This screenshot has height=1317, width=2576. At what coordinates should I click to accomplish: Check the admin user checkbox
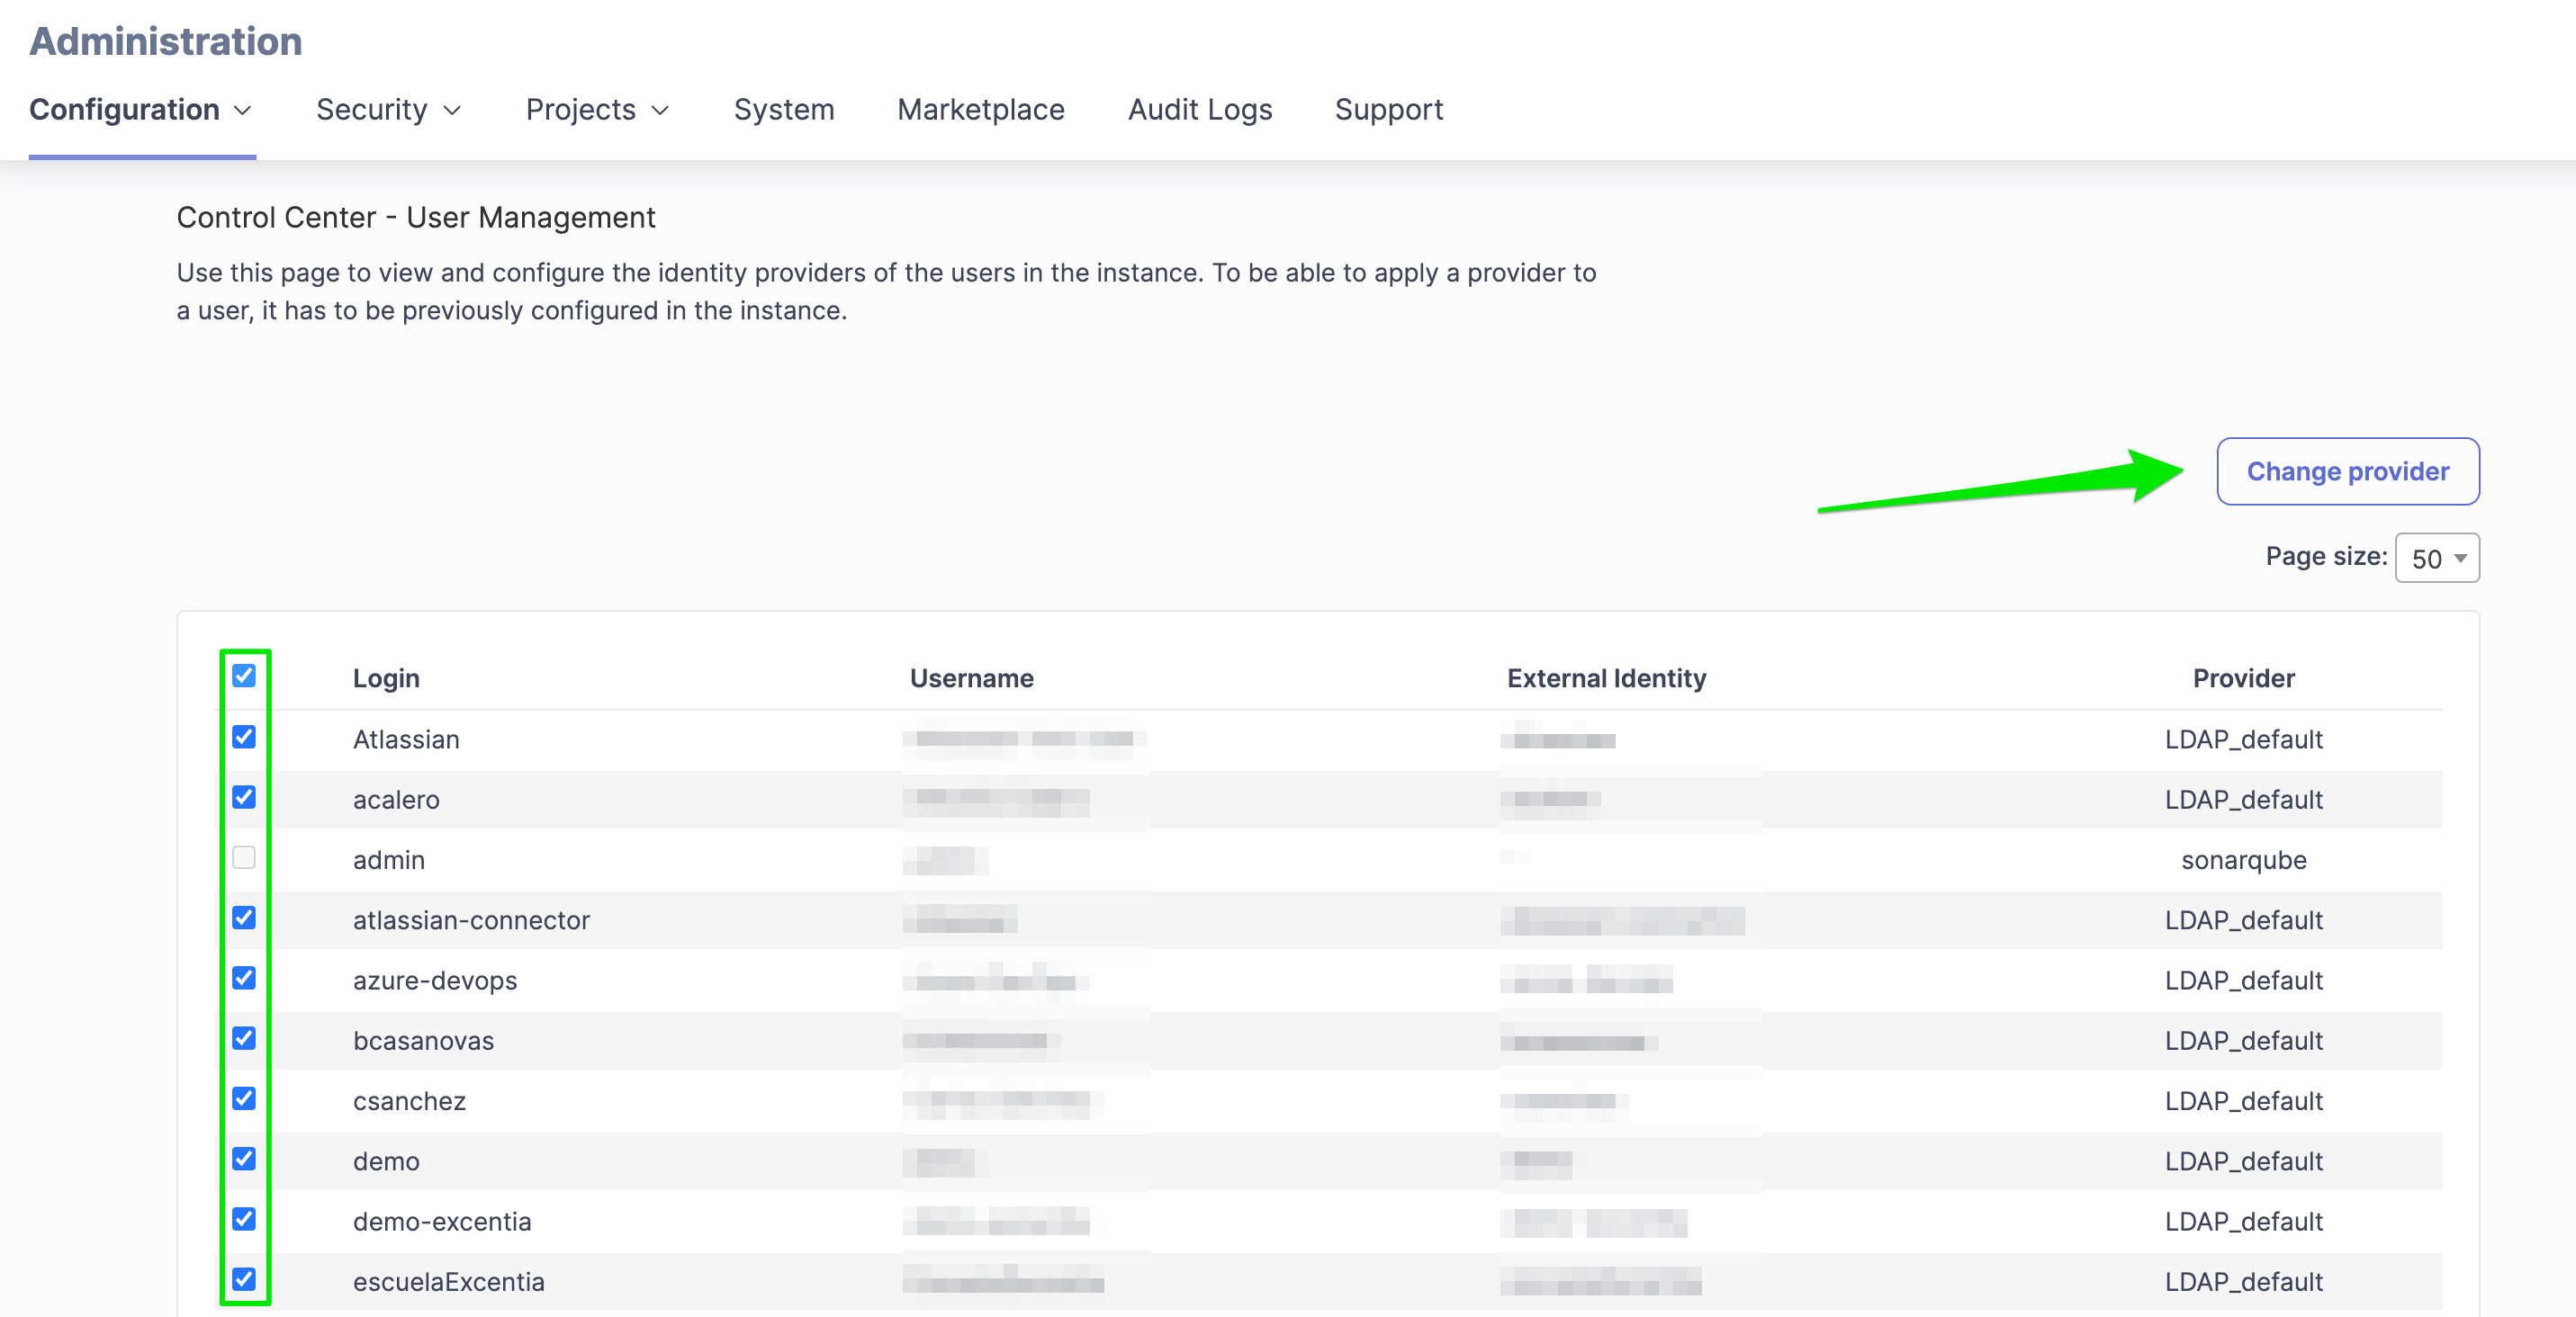244,857
